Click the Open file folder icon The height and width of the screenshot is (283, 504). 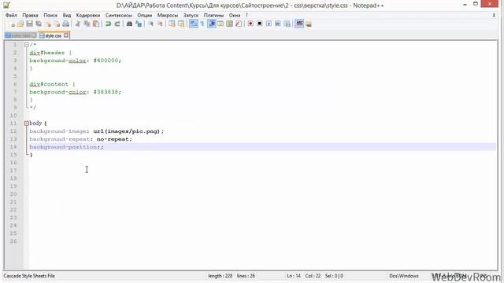point(20,24)
